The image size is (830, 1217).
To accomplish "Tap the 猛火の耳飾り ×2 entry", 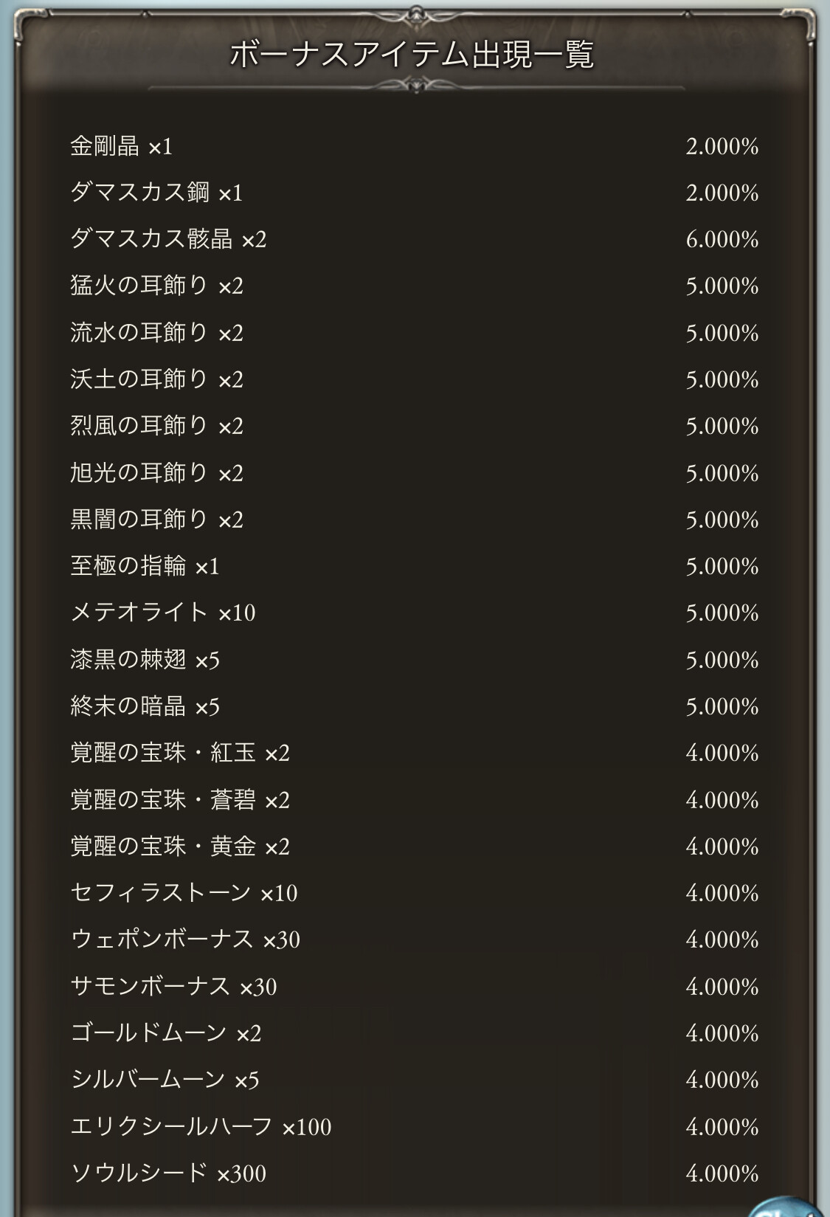I will (156, 286).
